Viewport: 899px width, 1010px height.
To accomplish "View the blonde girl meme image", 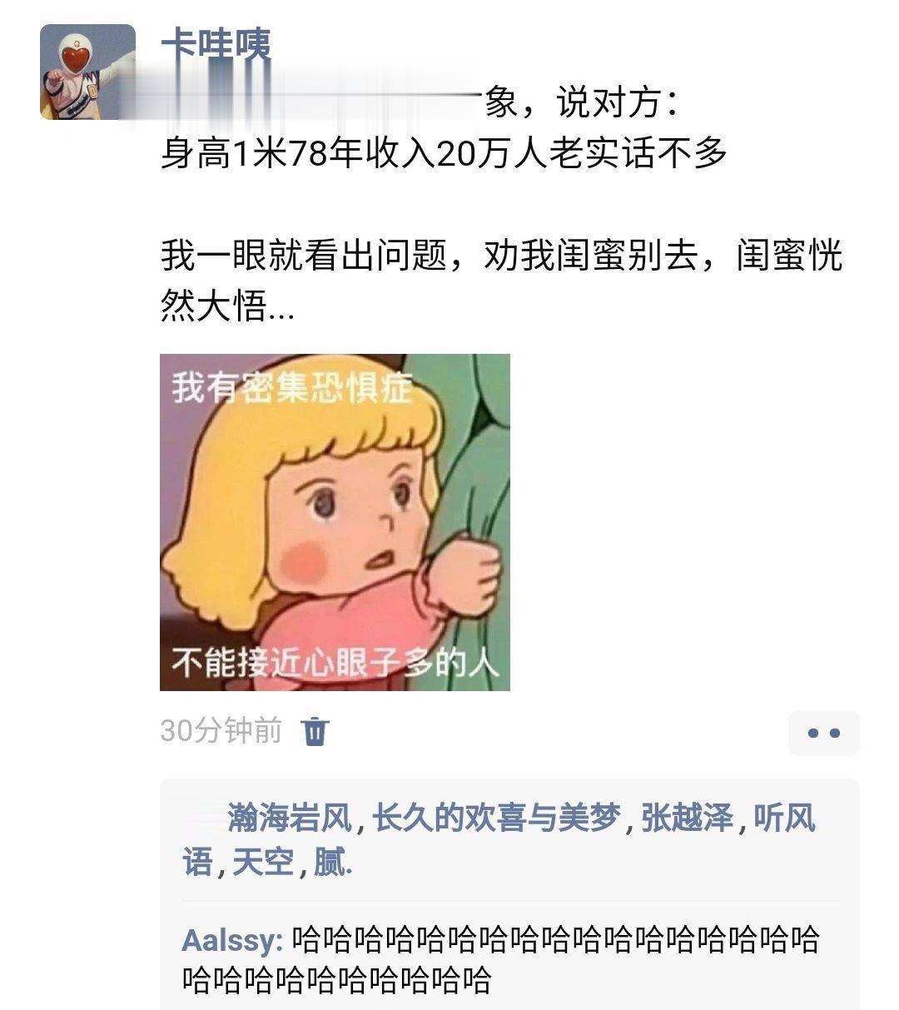I will click(x=335, y=522).
